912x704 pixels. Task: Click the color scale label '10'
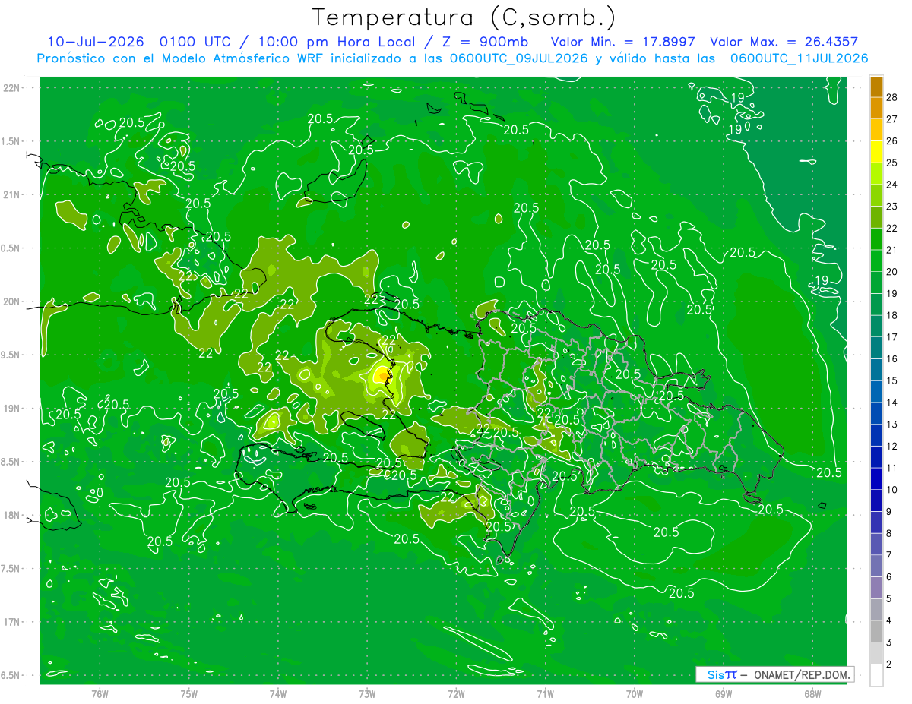pyautogui.click(x=892, y=490)
